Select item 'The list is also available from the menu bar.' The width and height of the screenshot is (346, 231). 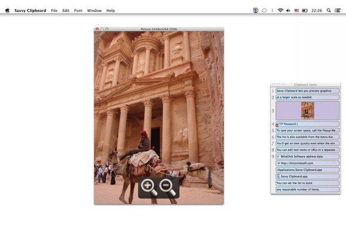coord(307,137)
